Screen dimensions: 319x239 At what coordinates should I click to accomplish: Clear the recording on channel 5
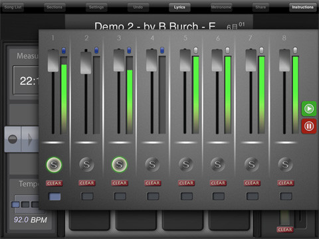tap(186, 183)
